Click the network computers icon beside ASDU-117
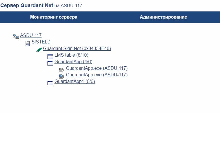Screen dimensions: 220x141 click(16, 36)
